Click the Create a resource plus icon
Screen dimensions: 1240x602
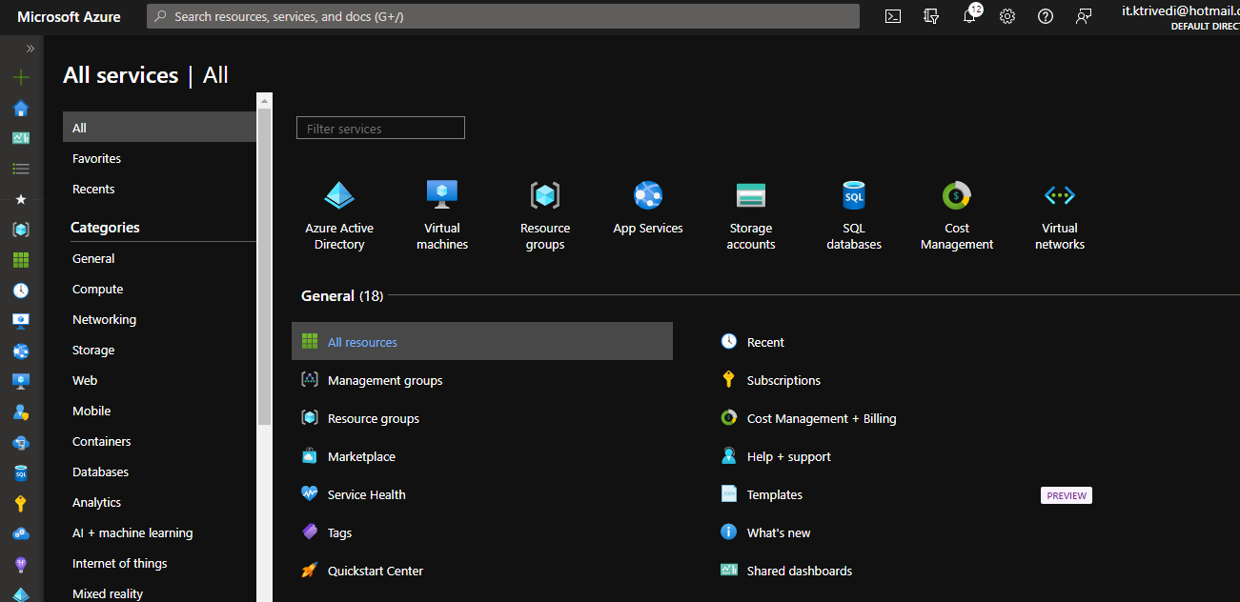(21, 77)
